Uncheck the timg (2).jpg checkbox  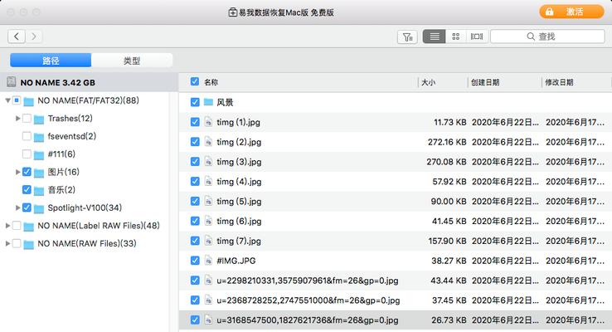click(x=195, y=141)
